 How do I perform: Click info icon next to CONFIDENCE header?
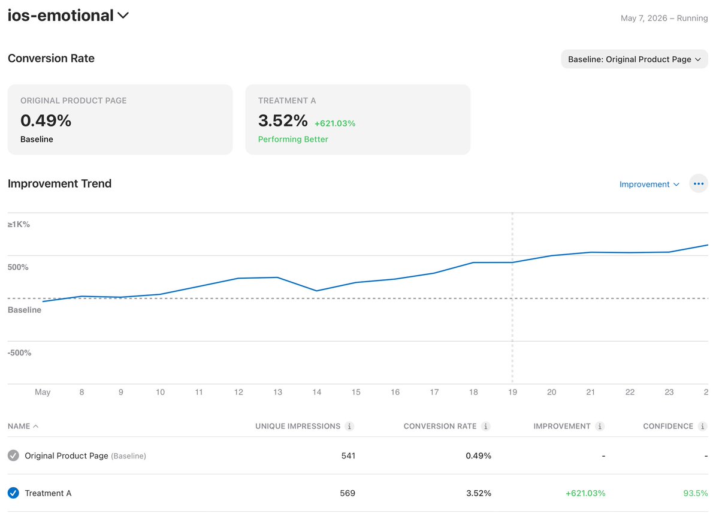[703, 426]
